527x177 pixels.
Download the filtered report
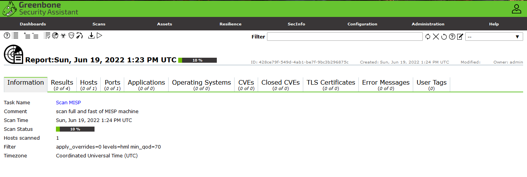91,35
